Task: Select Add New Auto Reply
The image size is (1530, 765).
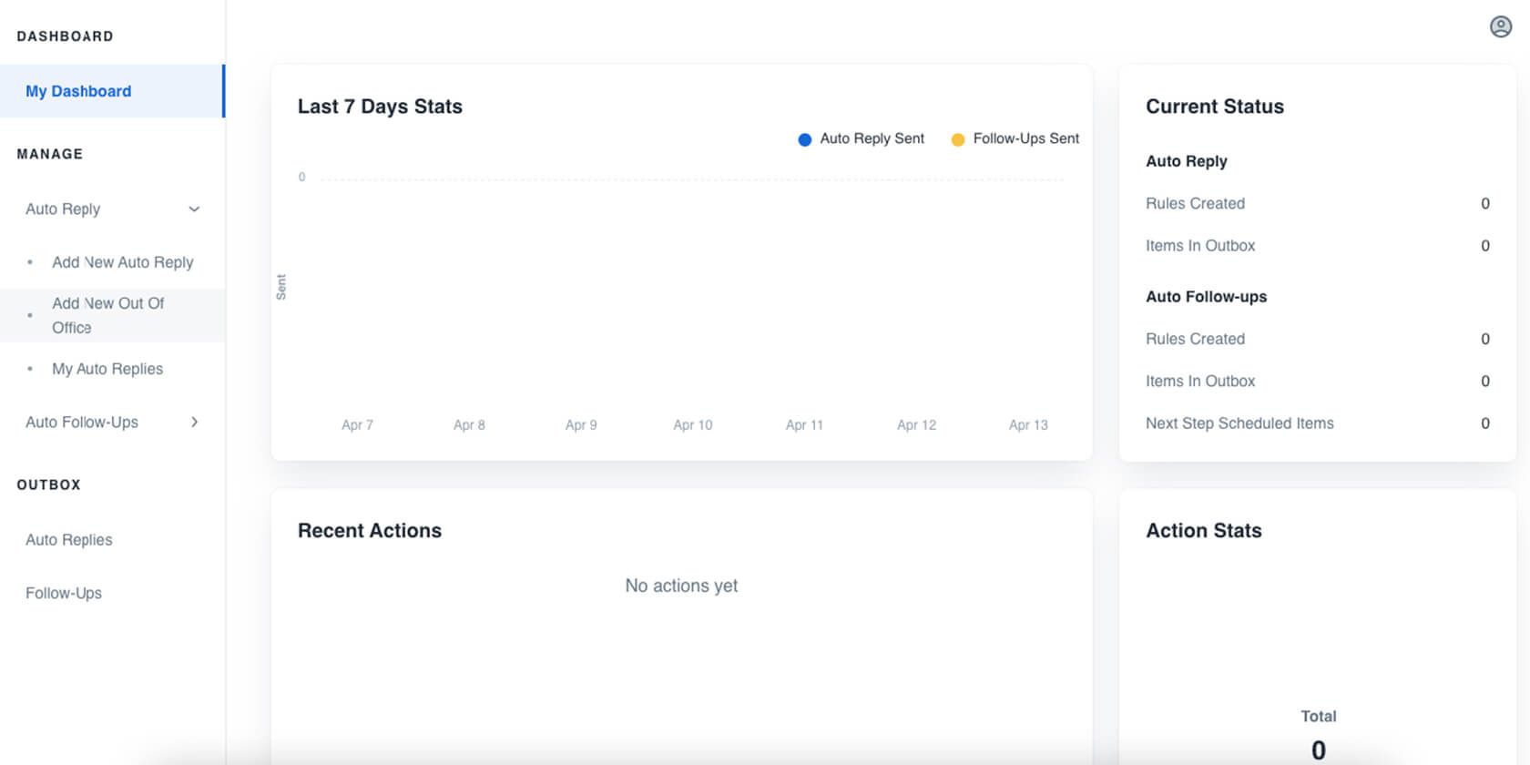Action: coord(122,262)
